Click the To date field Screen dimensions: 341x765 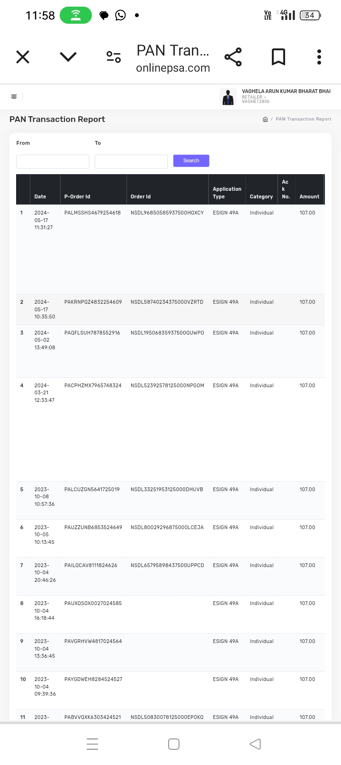pyautogui.click(x=131, y=161)
